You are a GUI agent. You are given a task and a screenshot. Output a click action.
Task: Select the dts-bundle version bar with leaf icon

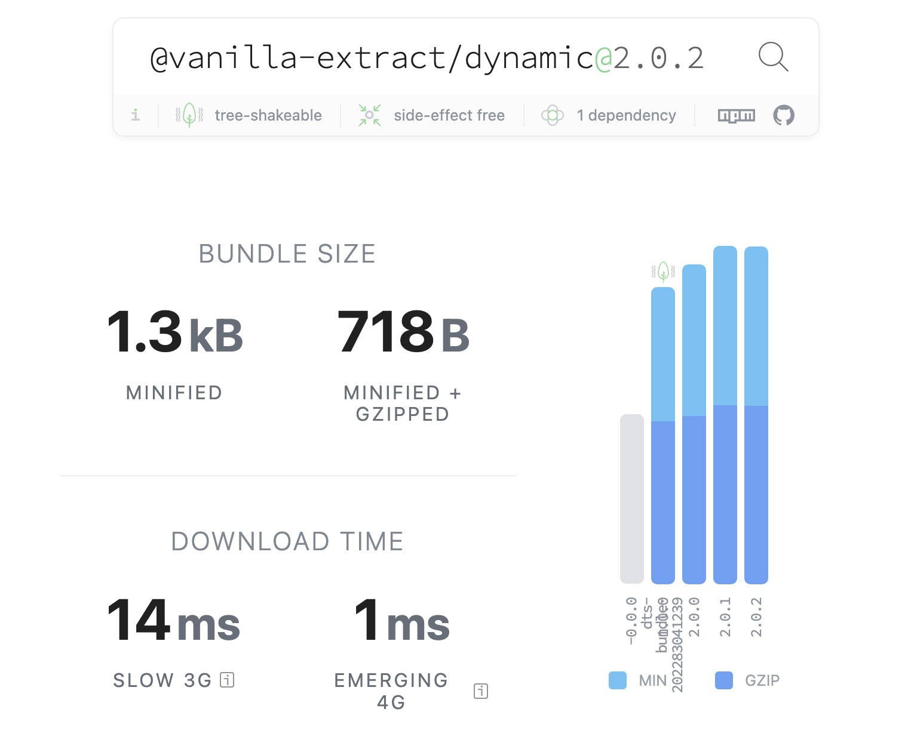point(663,436)
